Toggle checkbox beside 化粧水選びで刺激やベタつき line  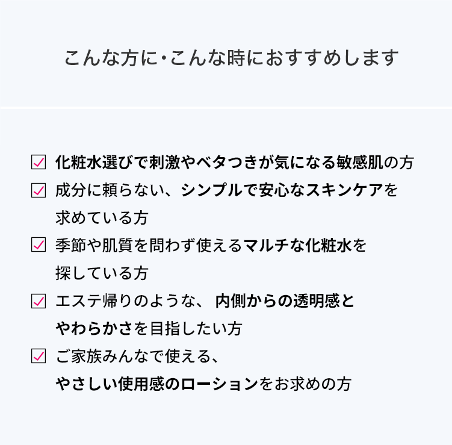pos(39,162)
